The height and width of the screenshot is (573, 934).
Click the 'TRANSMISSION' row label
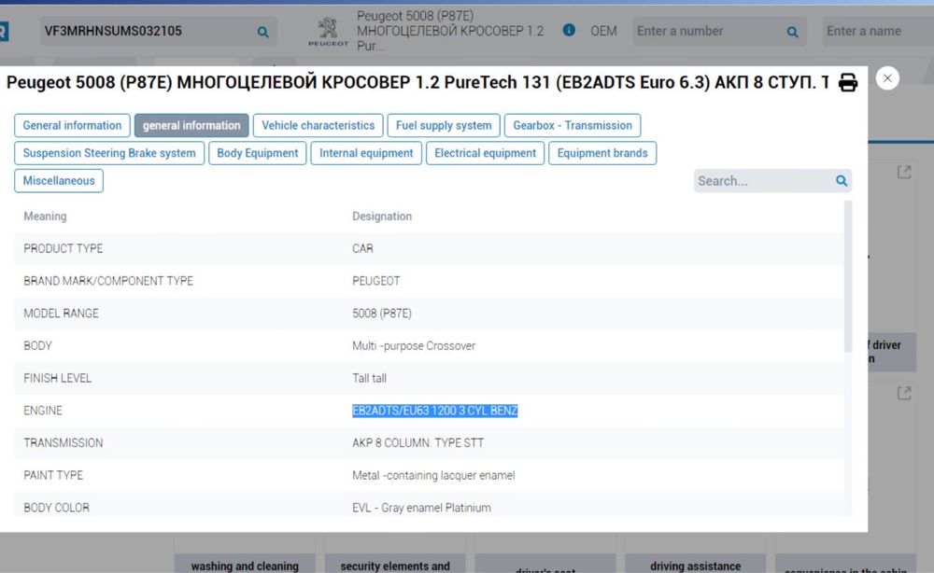point(64,443)
